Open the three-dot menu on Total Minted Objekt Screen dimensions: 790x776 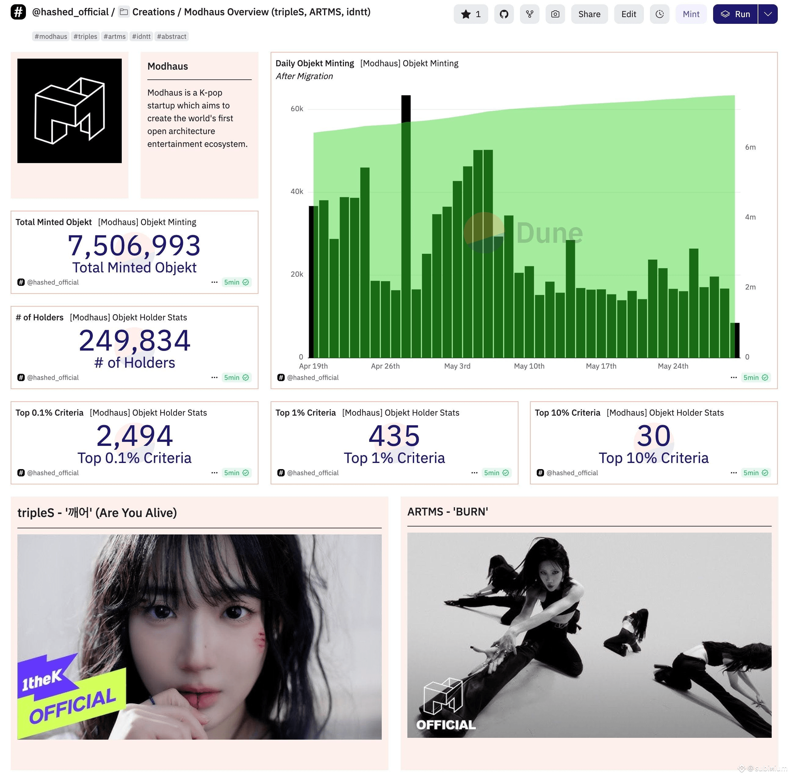point(214,282)
